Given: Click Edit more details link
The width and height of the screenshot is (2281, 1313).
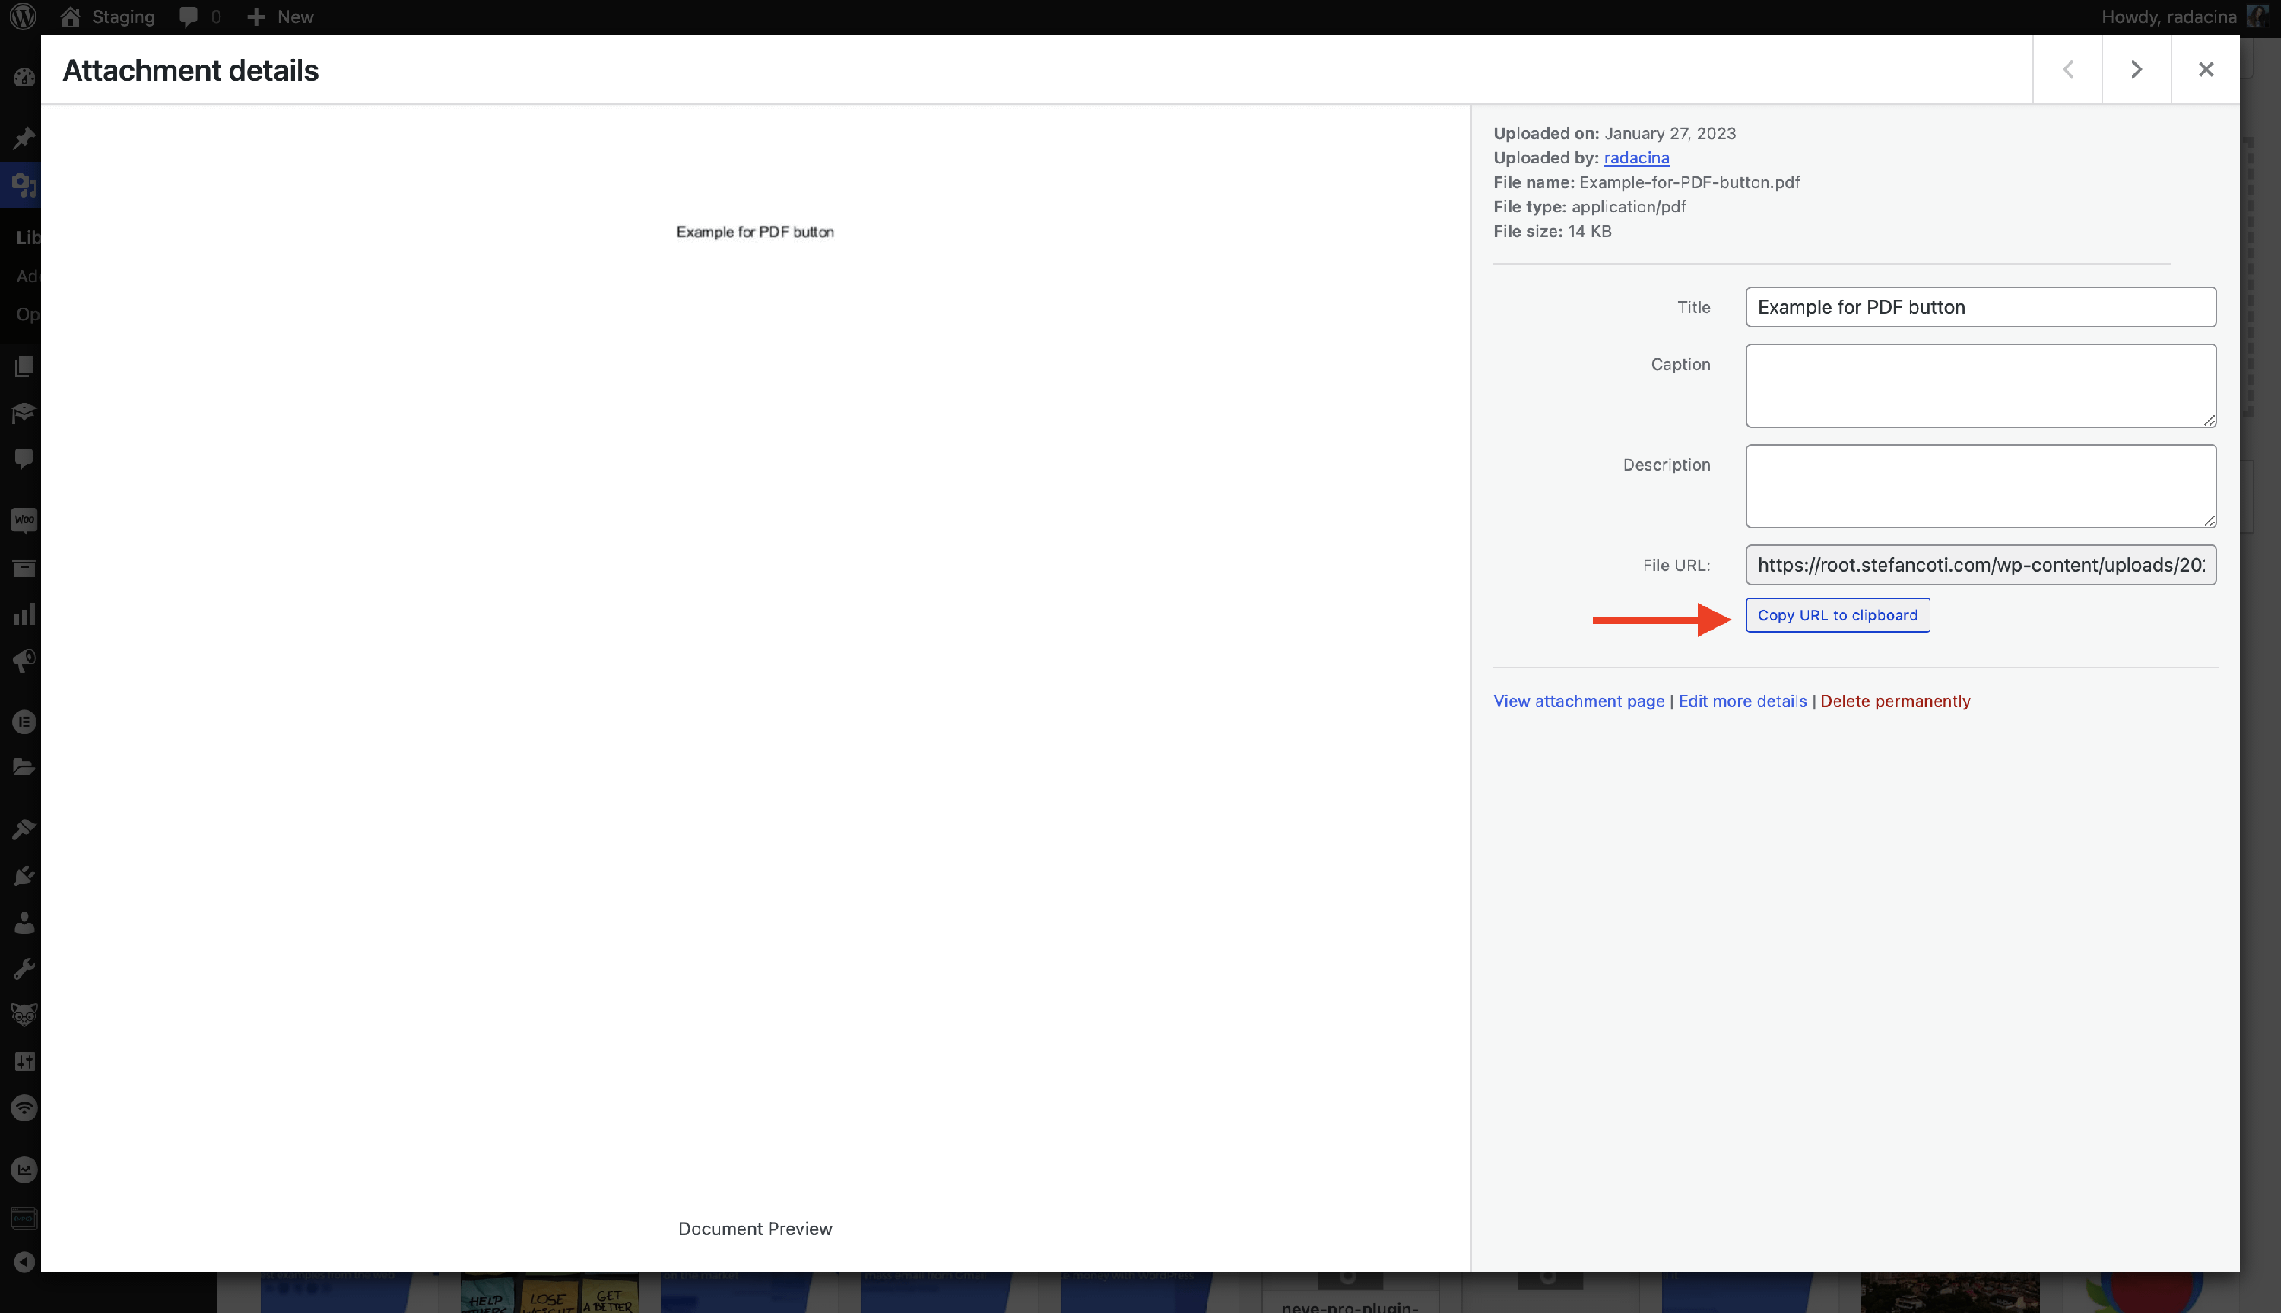Looking at the screenshot, I should tap(1742, 702).
